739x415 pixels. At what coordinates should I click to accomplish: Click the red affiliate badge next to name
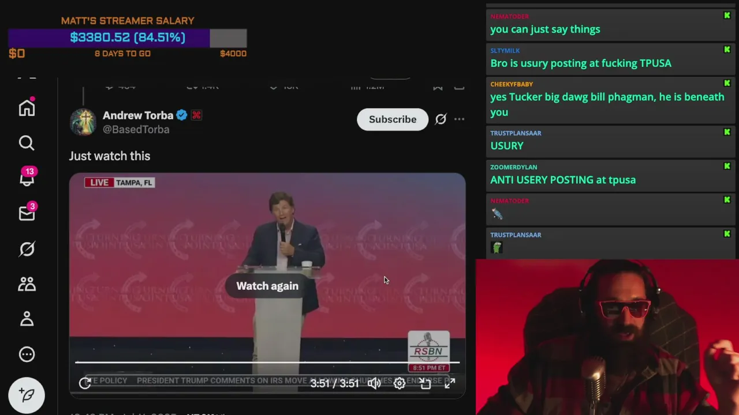click(196, 115)
